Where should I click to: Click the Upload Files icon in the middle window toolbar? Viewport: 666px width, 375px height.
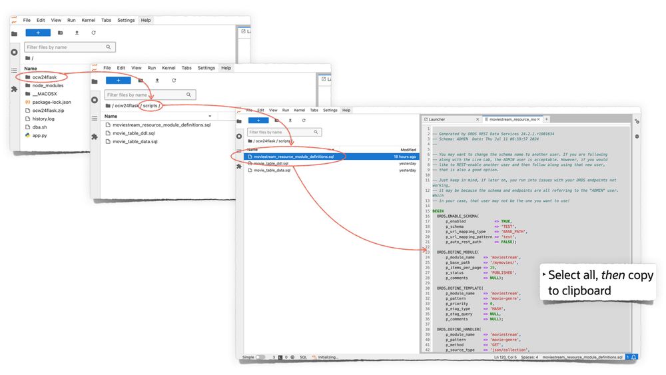click(x=157, y=81)
